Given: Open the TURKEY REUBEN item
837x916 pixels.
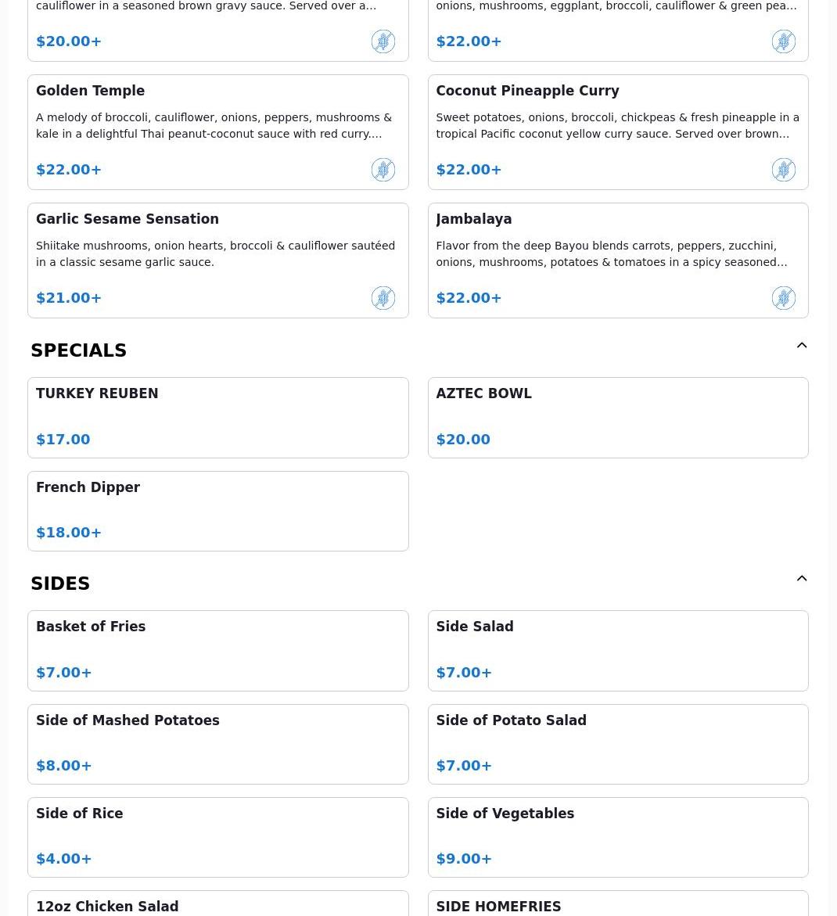Looking at the screenshot, I should [x=217, y=417].
